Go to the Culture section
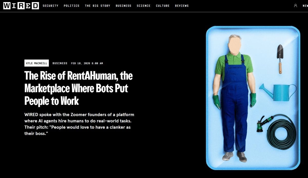Viewport: 308px width, 178px height. click(x=163, y=6)
